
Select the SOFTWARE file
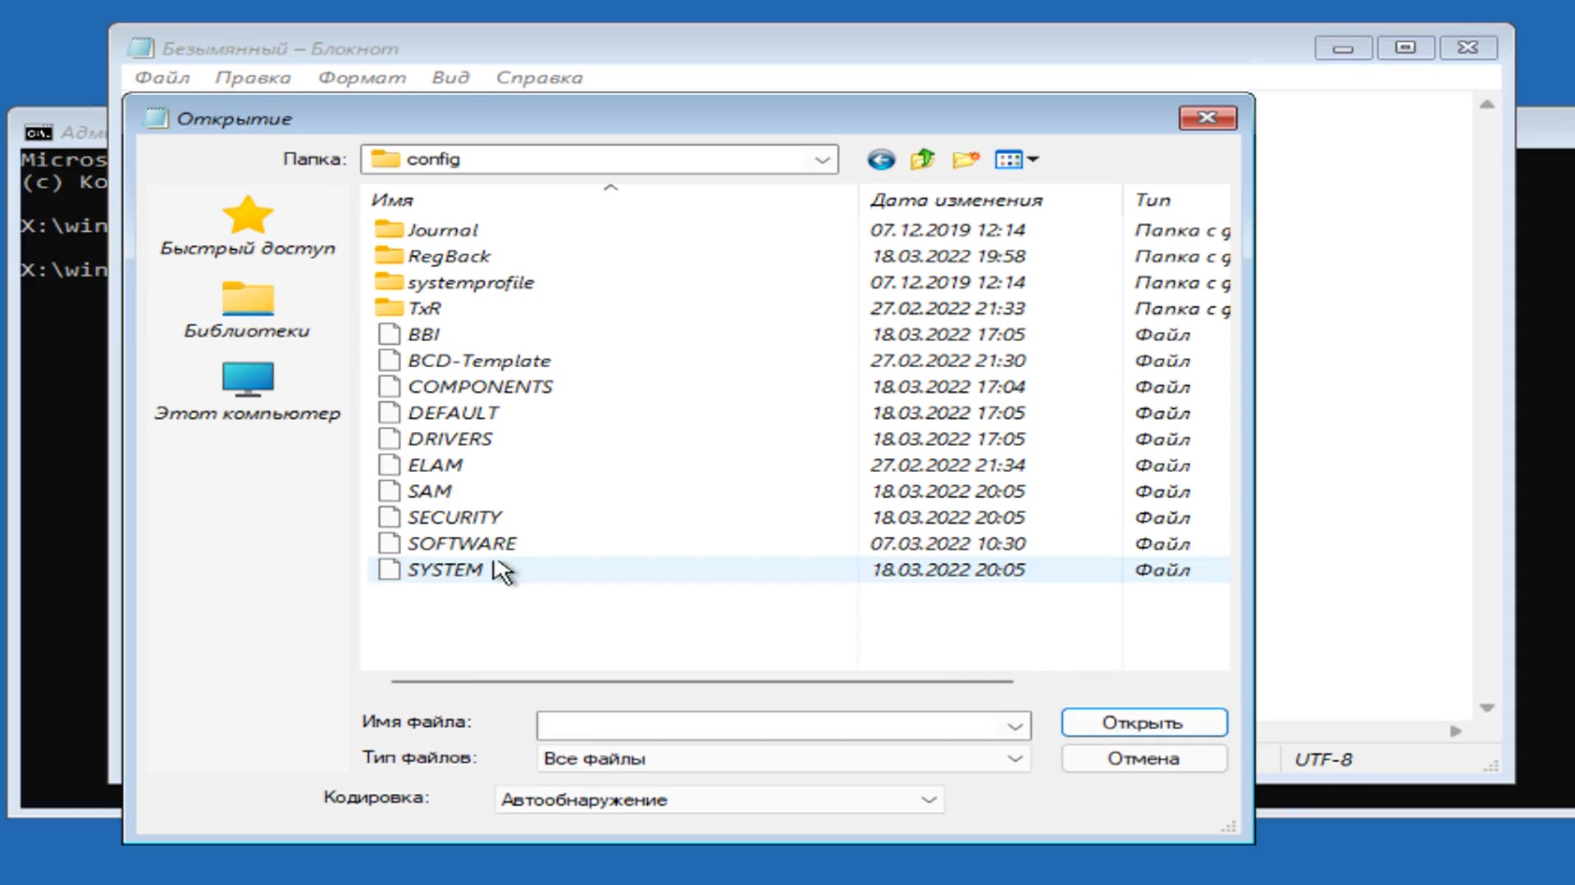click(461, 542)
